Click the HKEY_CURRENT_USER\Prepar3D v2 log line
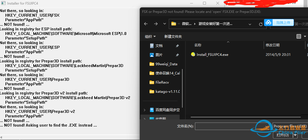Viewport: 308px width, 140px height. (40, 111)
